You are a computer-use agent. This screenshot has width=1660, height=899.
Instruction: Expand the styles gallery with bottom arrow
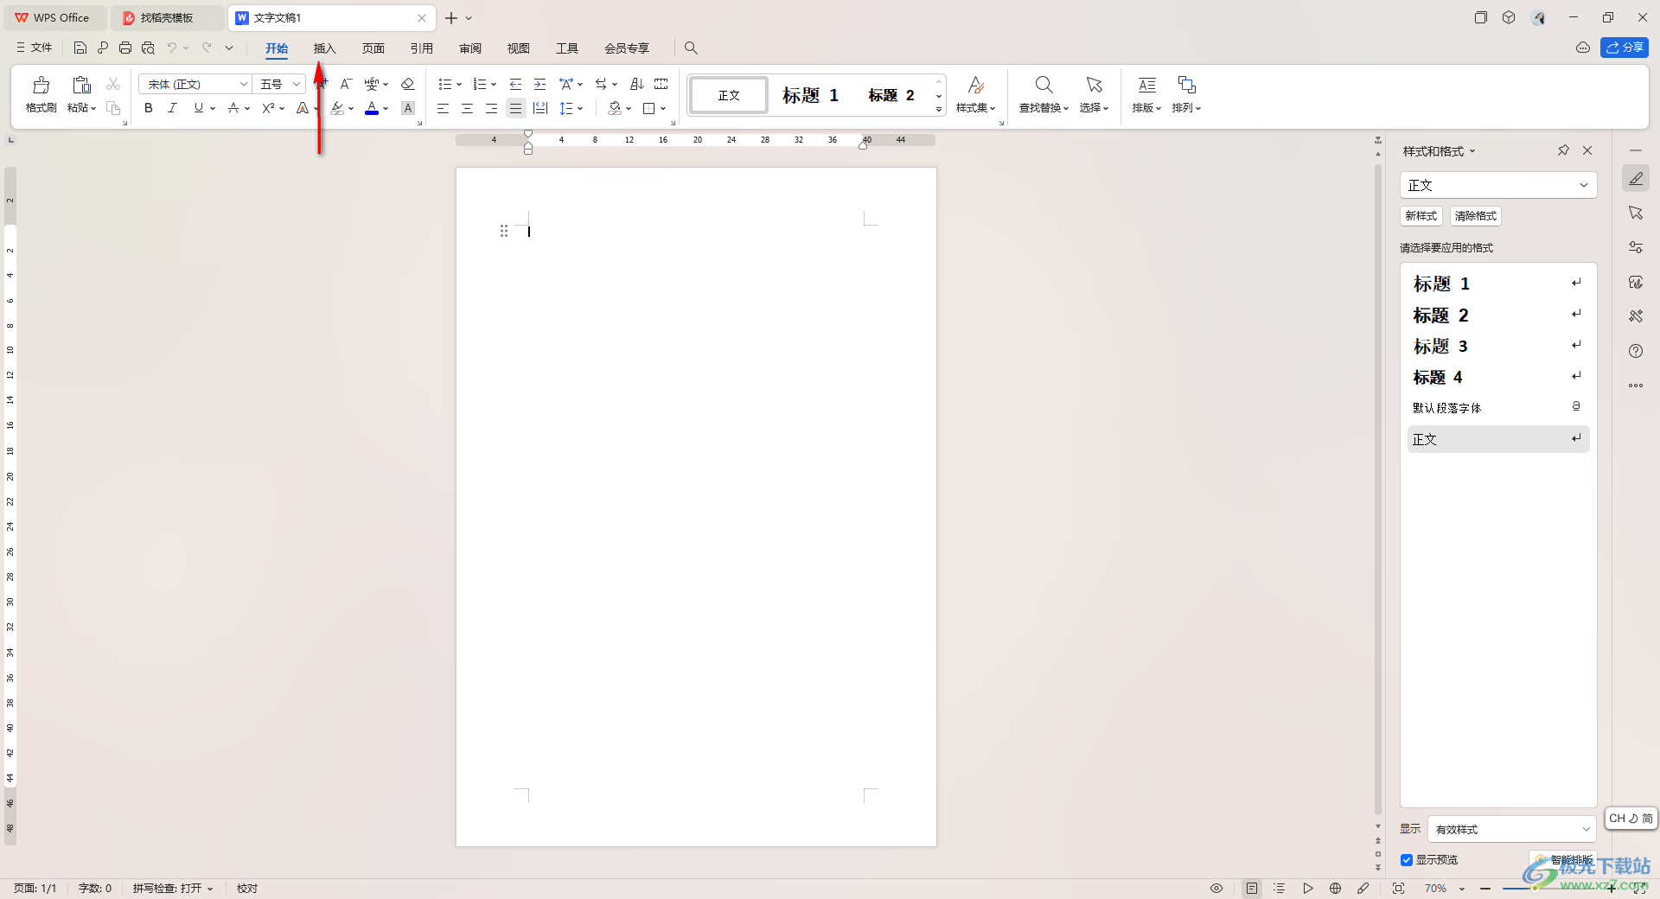point(939,110)
